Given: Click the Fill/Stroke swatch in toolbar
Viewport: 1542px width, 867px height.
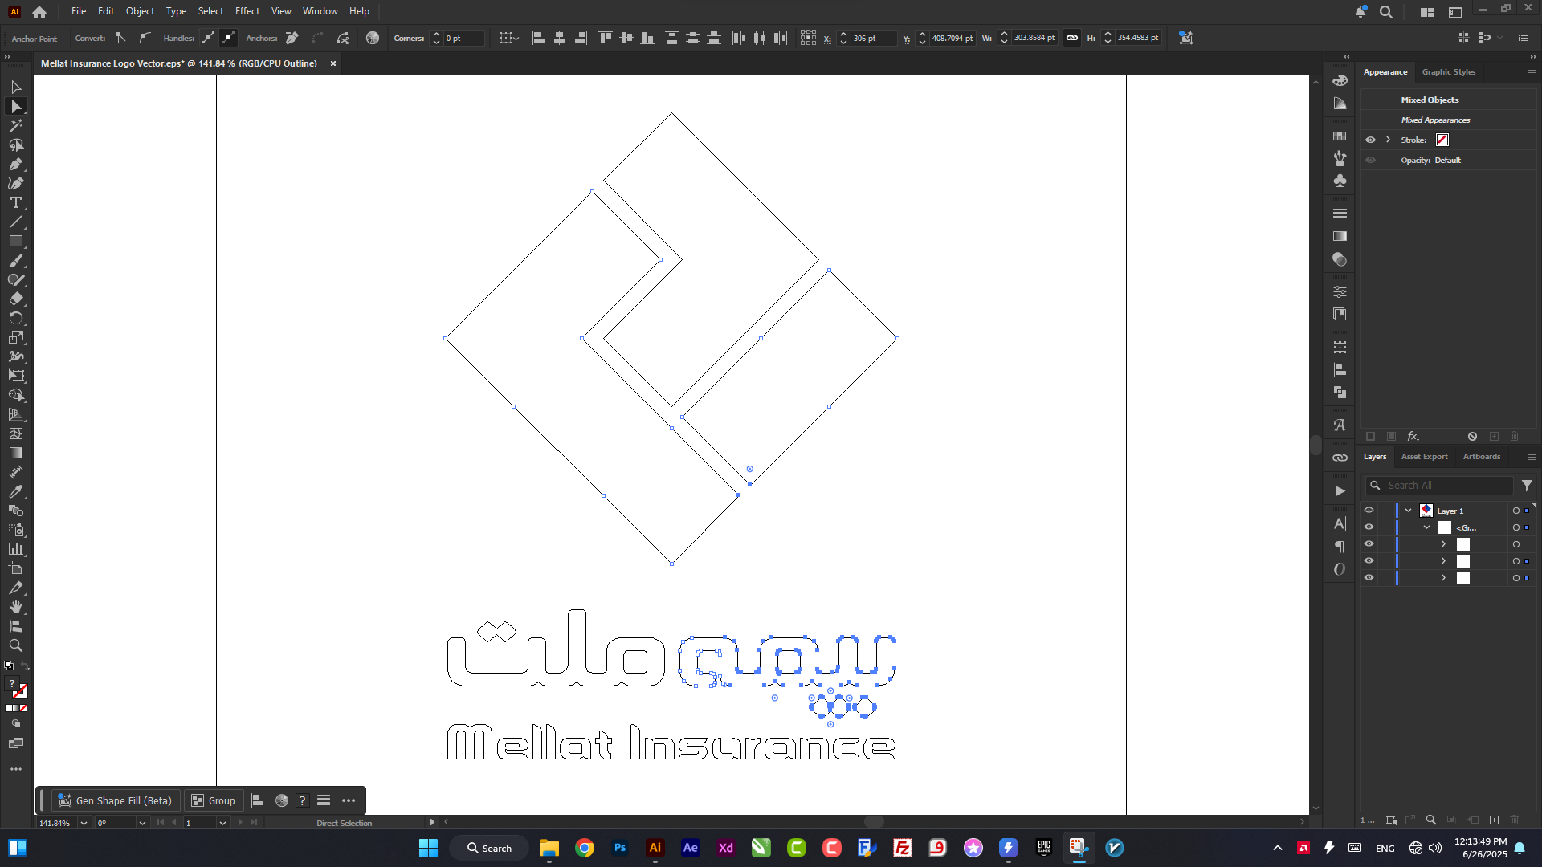Looking at the screenshot, I should point(15,688).
